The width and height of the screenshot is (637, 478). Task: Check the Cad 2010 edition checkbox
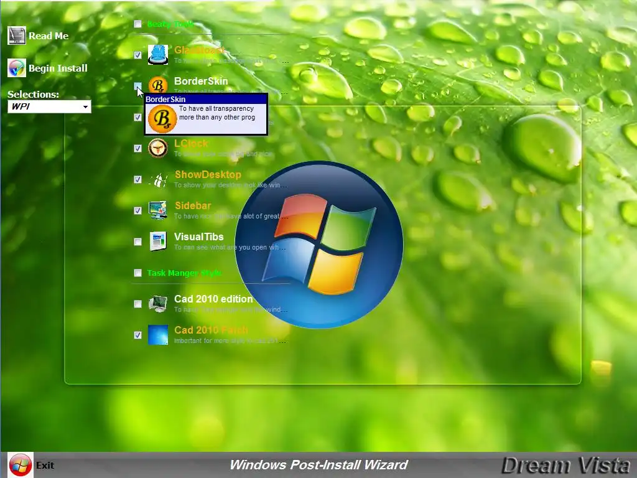137,304
